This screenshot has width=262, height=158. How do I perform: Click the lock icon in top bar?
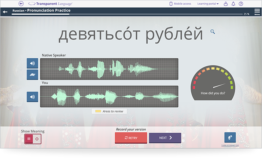[226, 4]
